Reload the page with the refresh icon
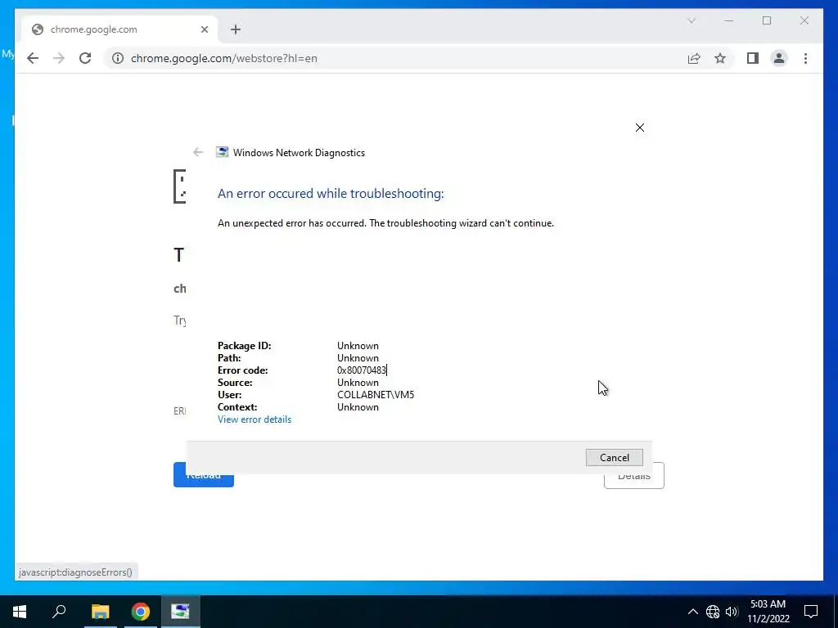The width and height of the screenshot is (838, 628). 85,58
